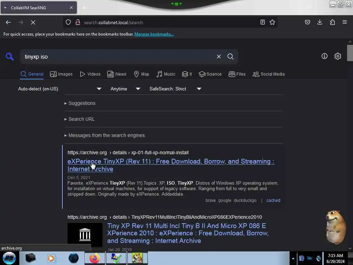
Task: Switch to Science category
Action: 210,74
